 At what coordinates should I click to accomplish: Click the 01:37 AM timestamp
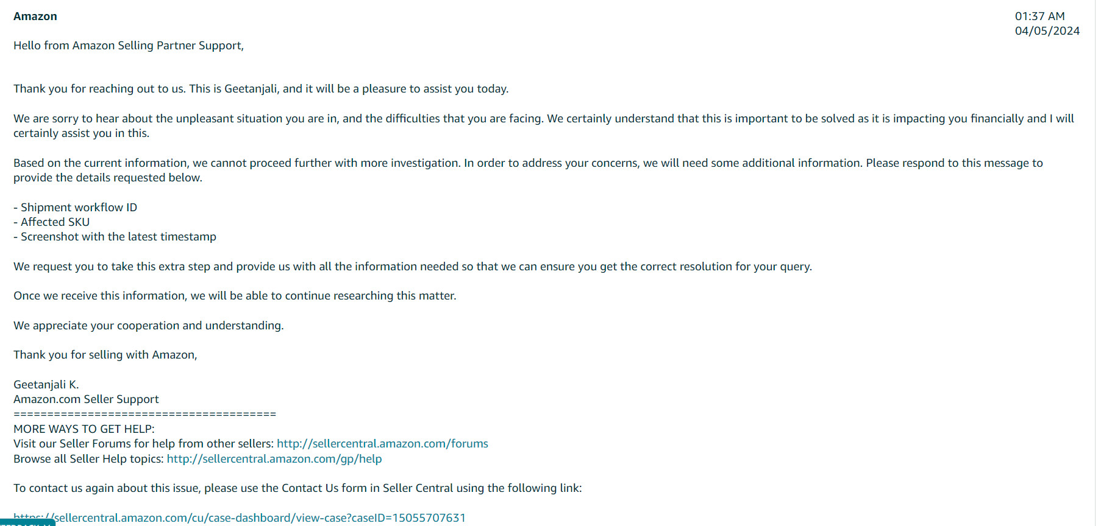tap(1039, 16)
